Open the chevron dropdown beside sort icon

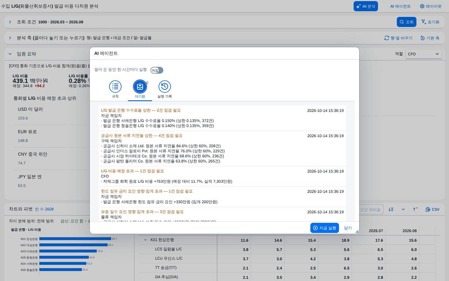coord(403,209)
